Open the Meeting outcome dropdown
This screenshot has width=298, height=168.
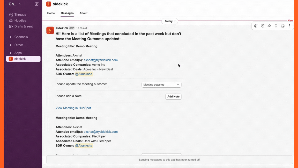point(161,85)
